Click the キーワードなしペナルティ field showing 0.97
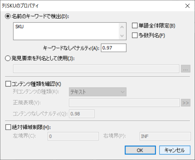Viewport: 195px width, 160px height. (114, 48)
